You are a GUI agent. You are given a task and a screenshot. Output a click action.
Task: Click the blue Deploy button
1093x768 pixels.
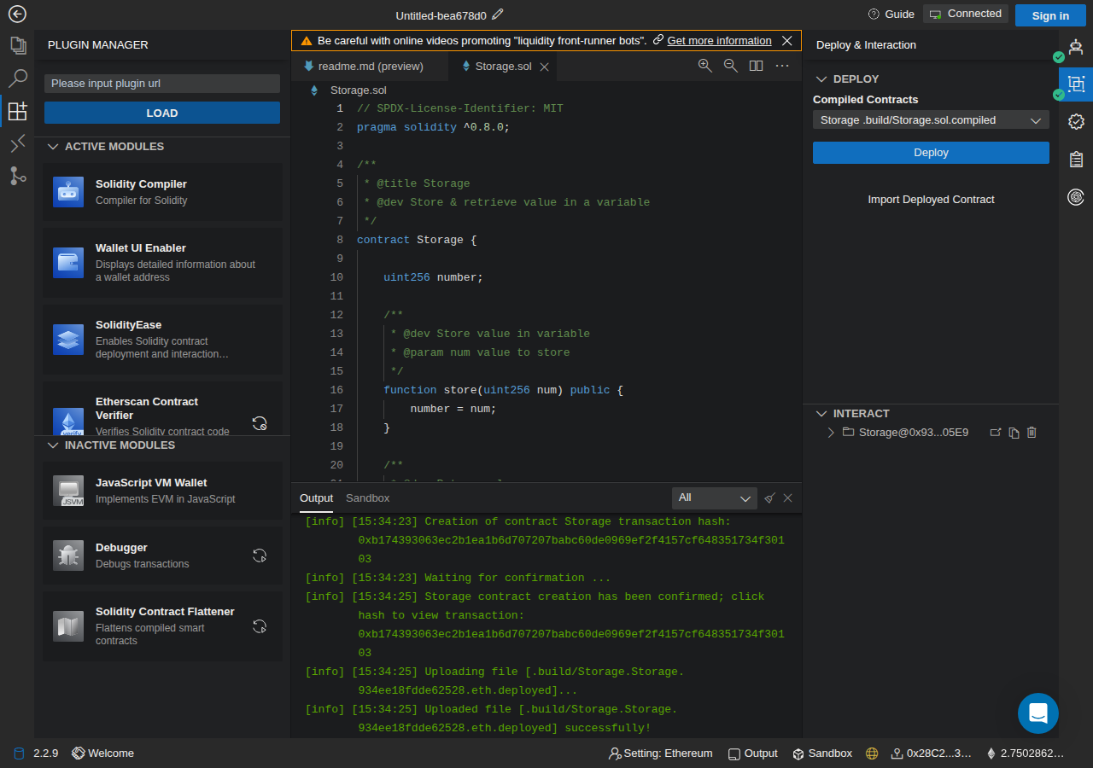[x=931, y=153]
